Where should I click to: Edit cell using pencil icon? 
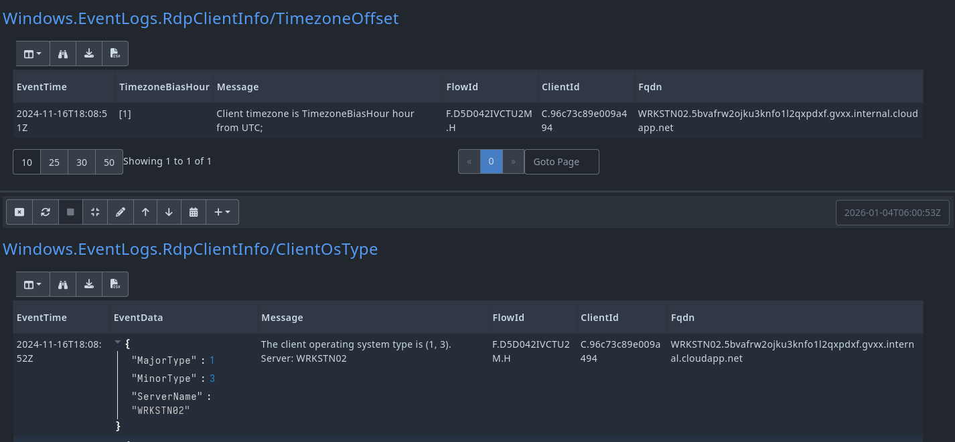[121, 212]
